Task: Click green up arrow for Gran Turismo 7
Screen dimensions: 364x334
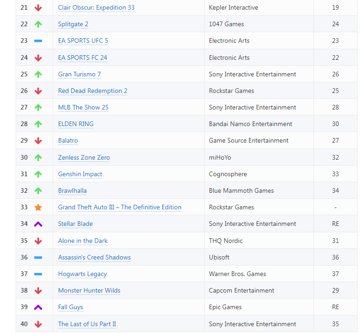Action: (x=38, y=75)
